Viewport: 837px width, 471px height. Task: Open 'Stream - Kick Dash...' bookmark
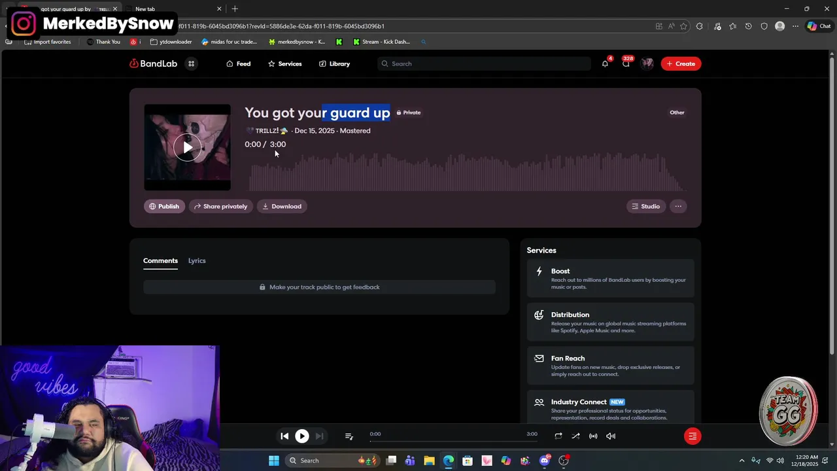coord(381,42)
